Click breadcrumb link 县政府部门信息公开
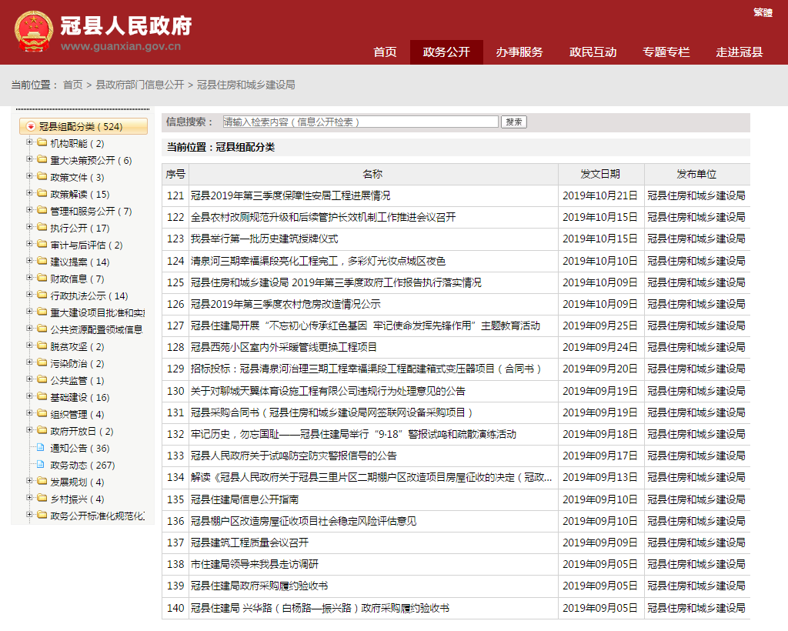 (140, 85)
